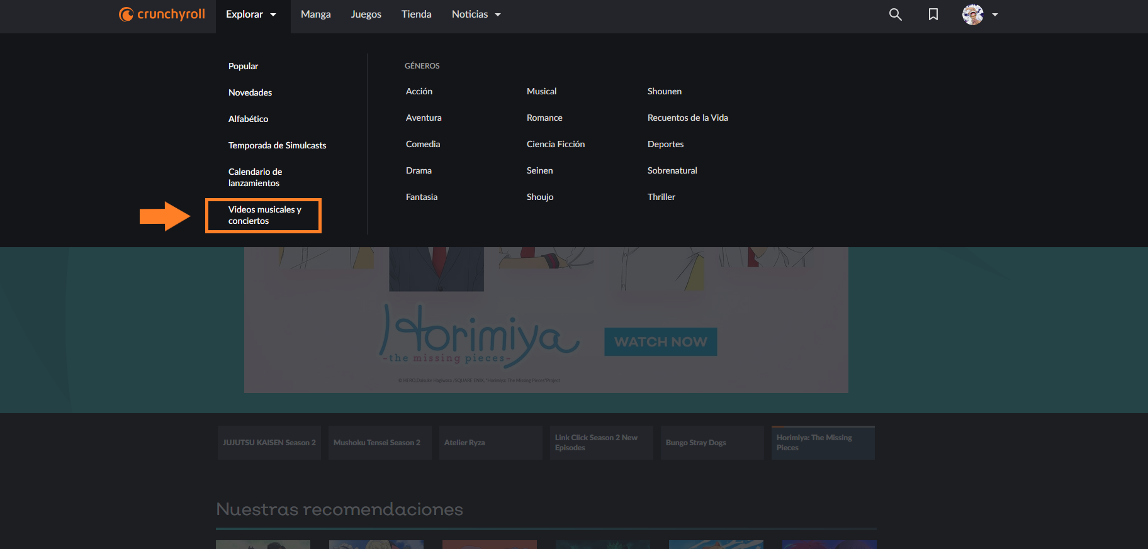The image size is (1148, 549).
Task: Choose the Comedia genre
Action: tap(423, 144)
